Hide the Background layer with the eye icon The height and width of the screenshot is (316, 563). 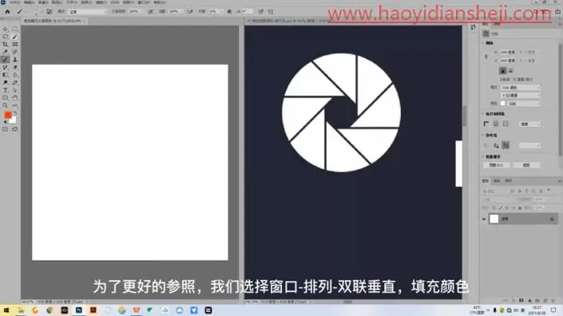[484, 219]
